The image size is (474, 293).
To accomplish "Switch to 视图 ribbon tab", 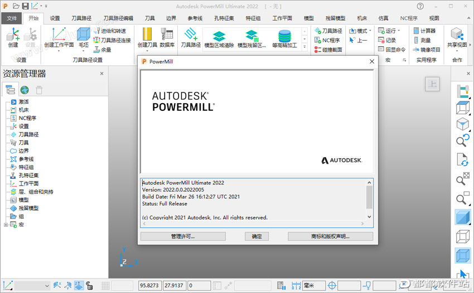I will (x=434, y=18).
